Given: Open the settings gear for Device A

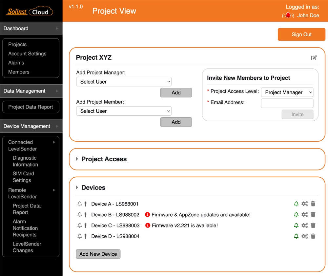Looking at the screenshot, I should tap(304, 204).
